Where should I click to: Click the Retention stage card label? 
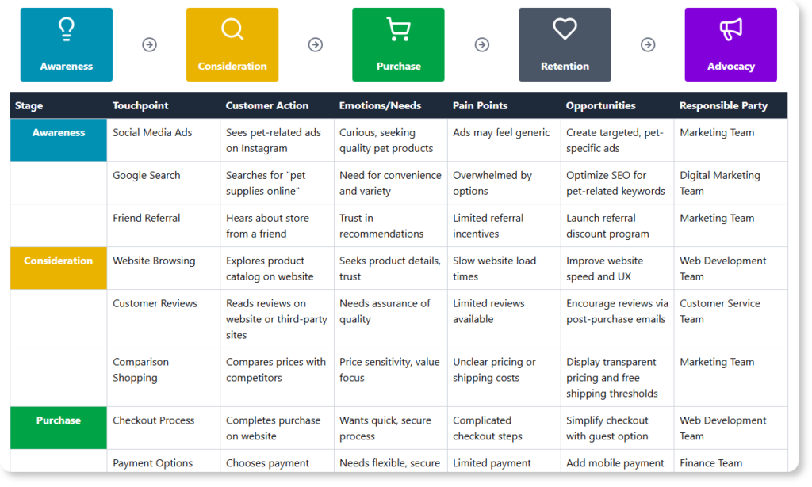click(565, 67)
